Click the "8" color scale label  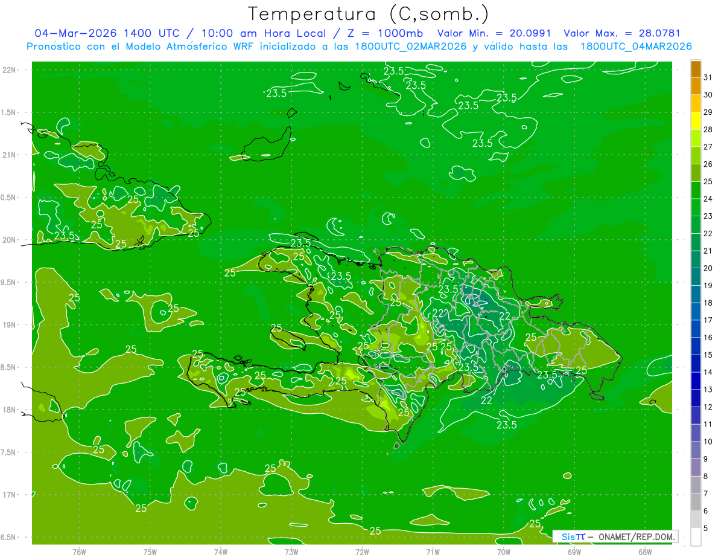tap(706, 477)
